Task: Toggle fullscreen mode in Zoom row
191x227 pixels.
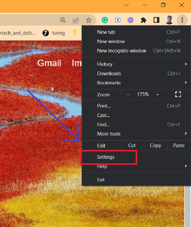Action: (x=178, y=94)
